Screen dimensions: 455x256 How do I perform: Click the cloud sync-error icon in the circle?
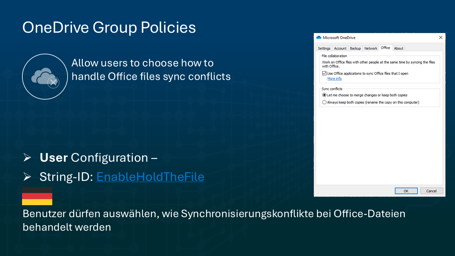click(45, 76)
